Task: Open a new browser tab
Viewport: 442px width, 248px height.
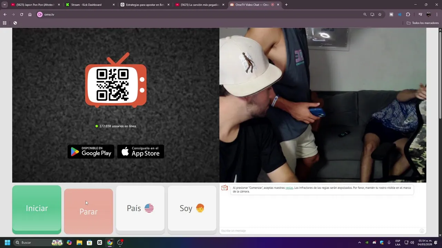Action: point(286,5)
